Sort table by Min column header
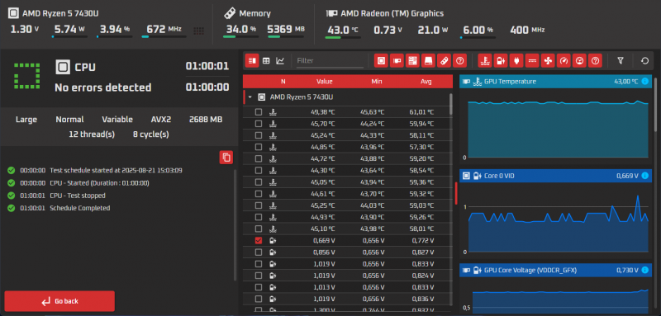The height and width of the screenshot is (316, 661). point(377,81)
